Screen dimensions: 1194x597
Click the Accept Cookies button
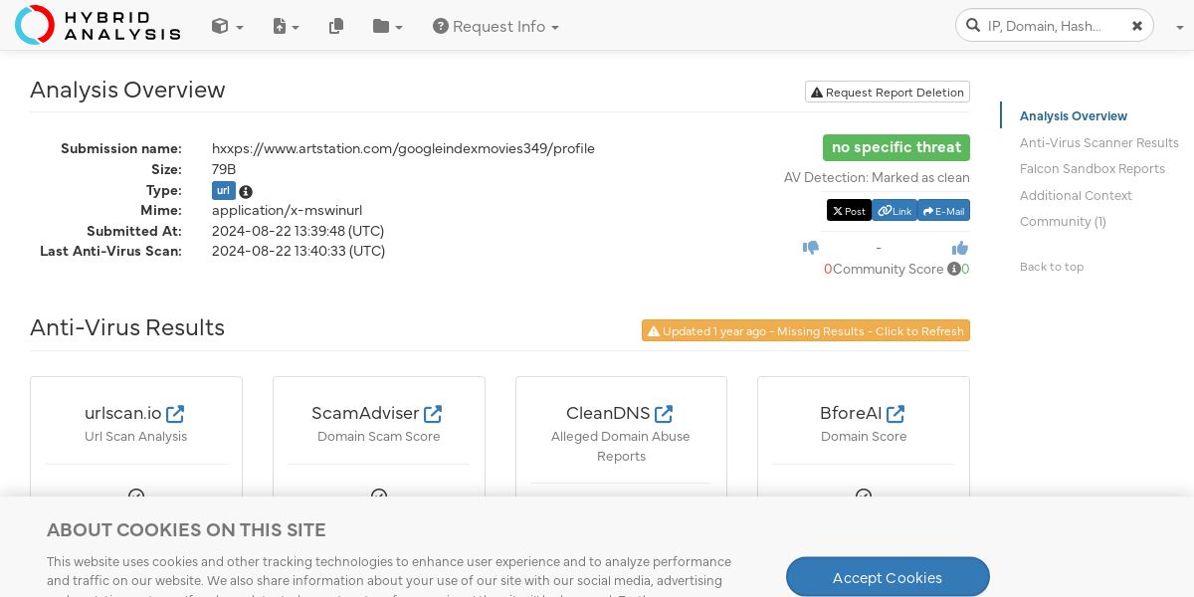pyautogui.click(x=888, y=577)
